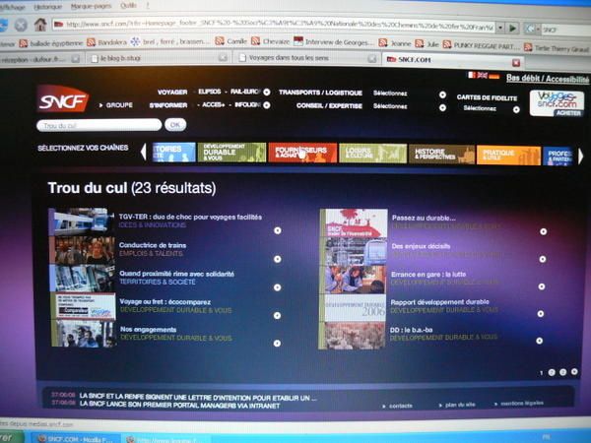Select 'Développement durable & vous' channel
Viewport: 591px width, 443px height.
231,153
